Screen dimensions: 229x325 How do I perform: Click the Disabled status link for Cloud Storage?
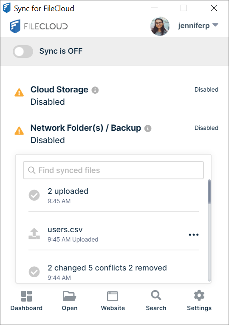click(x=206, y=89)
